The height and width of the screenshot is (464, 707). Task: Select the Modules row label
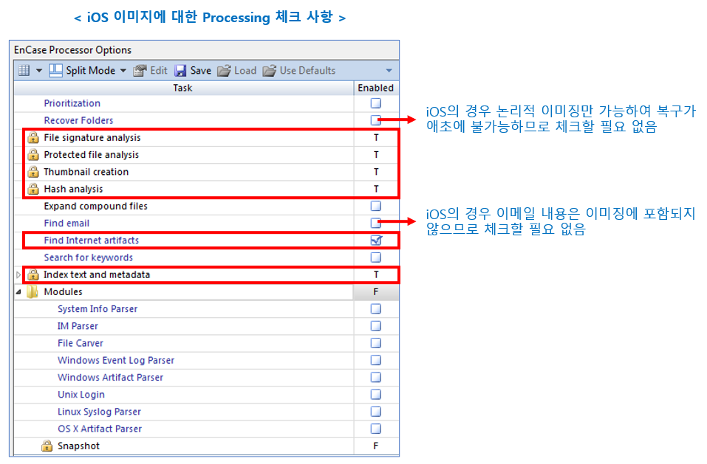[63, 291]
